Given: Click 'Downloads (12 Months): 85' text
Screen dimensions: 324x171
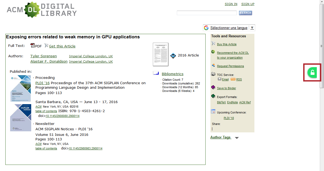Looking at the screenshot, I should click(x=180, y=87).
